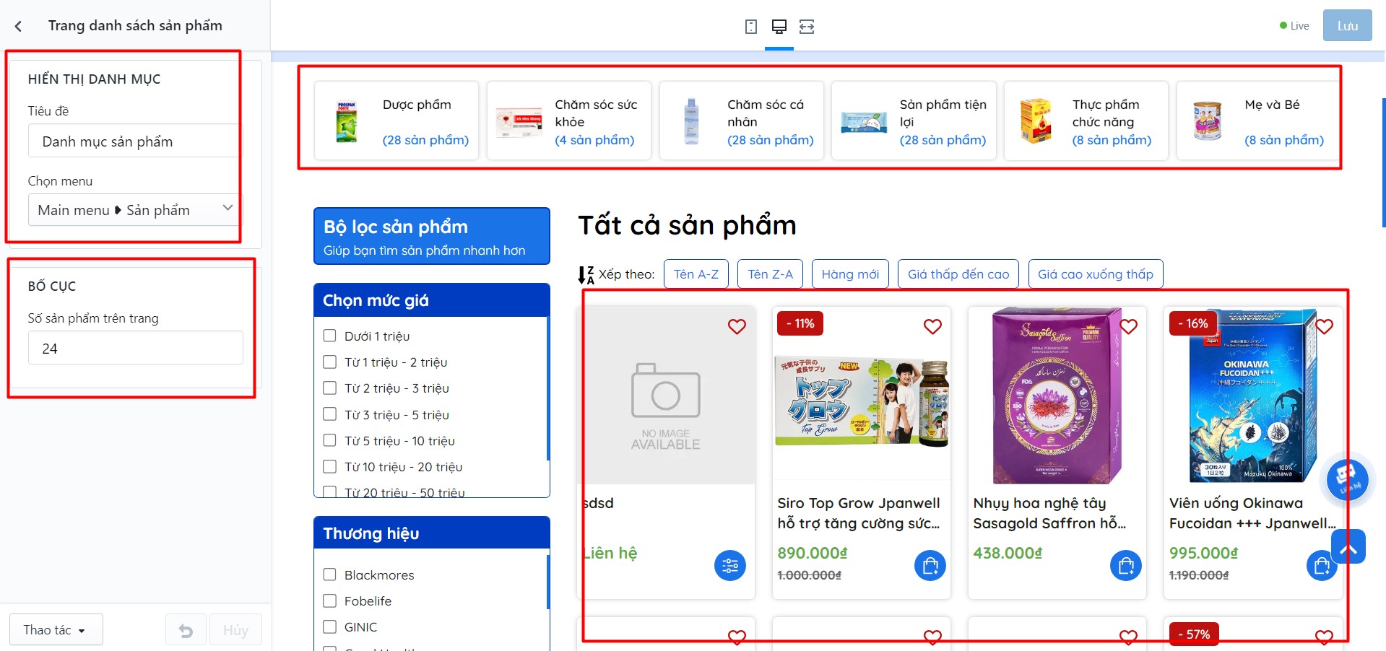Open the Okinawa Fucoidan product image
This screenshot has width=1386, height=651.
tap(1253, 396)
